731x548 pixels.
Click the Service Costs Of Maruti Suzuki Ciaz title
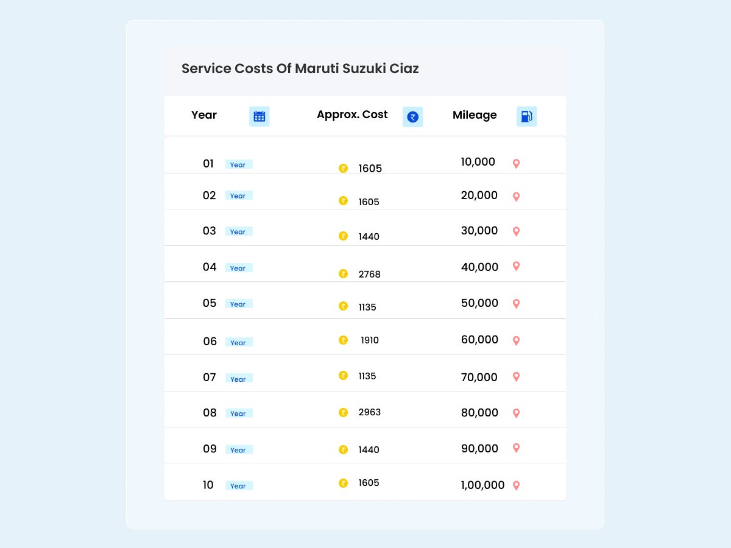(x=300, y=69)
